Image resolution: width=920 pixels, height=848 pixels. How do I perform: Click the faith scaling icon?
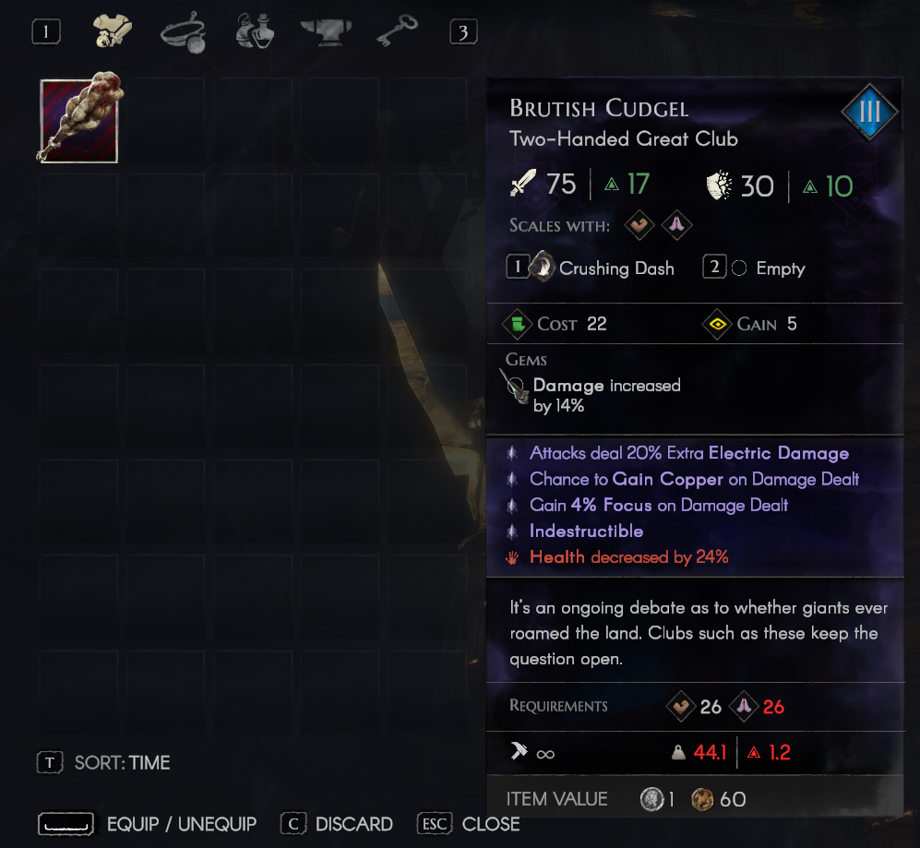coord(676,225)
